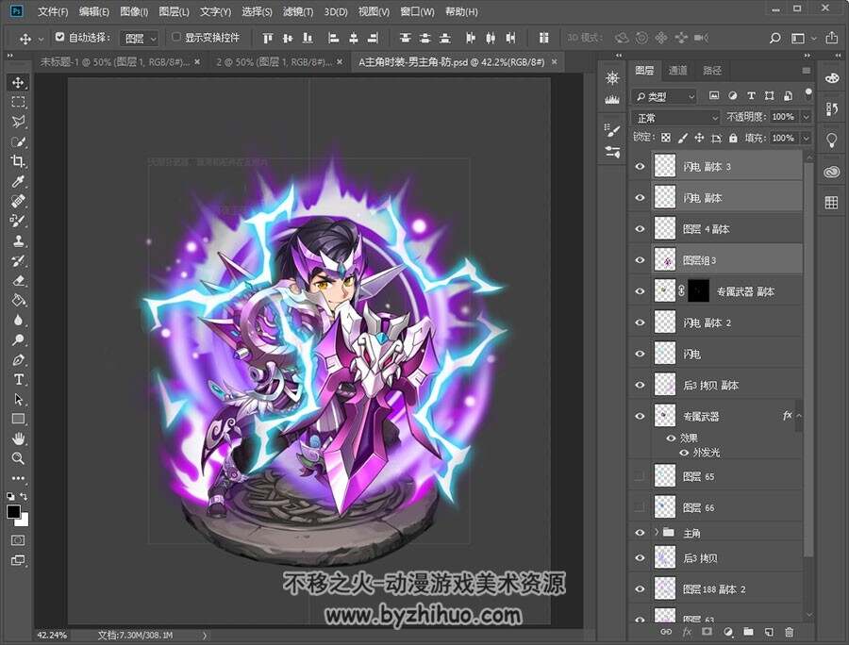The image size is (849, 645).
Task: Open the search icon in options bar
Action: pos(774,38)
